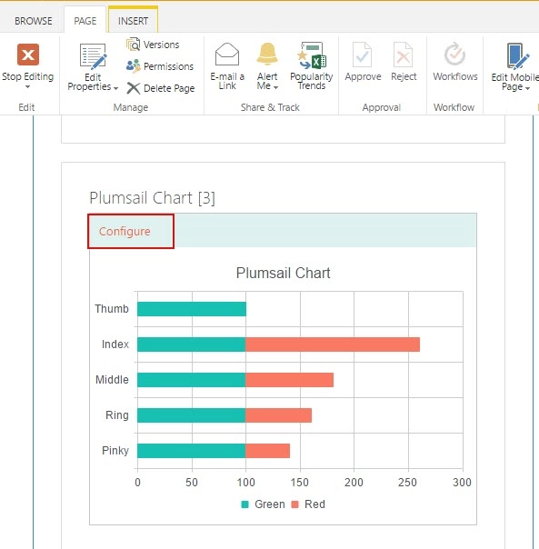
Task: Click the Configure link
Action: pyautogui.click(x=125, y=232)
